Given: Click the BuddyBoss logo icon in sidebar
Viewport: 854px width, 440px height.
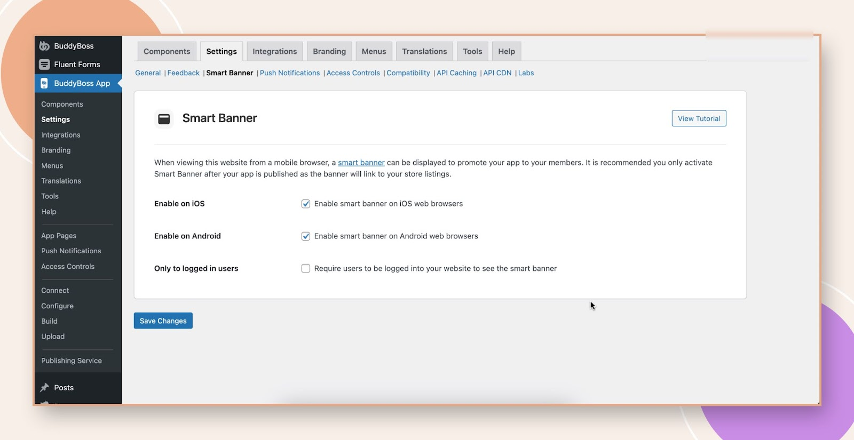Looking at the screenshot, I should [x=44, y=46].
